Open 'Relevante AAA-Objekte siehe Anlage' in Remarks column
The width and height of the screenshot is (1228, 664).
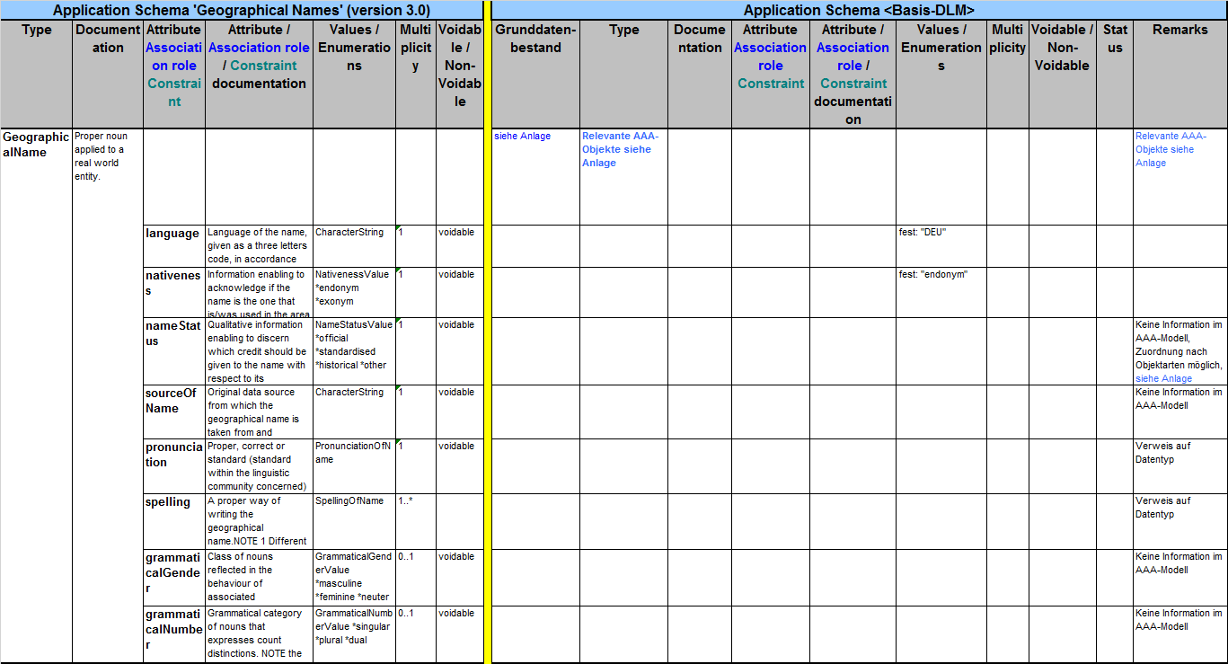(1171, 149)
